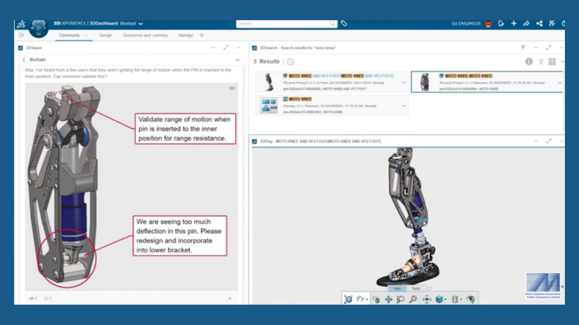The image size is (579, 325).
Task: Click Fit All In zoom icon
Action: coord(413,299)
